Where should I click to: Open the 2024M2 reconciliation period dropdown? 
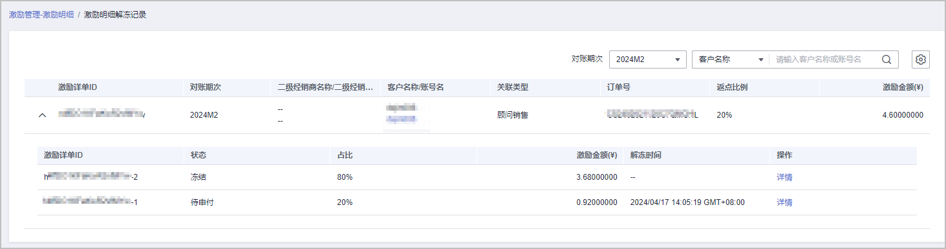(648, 59)
